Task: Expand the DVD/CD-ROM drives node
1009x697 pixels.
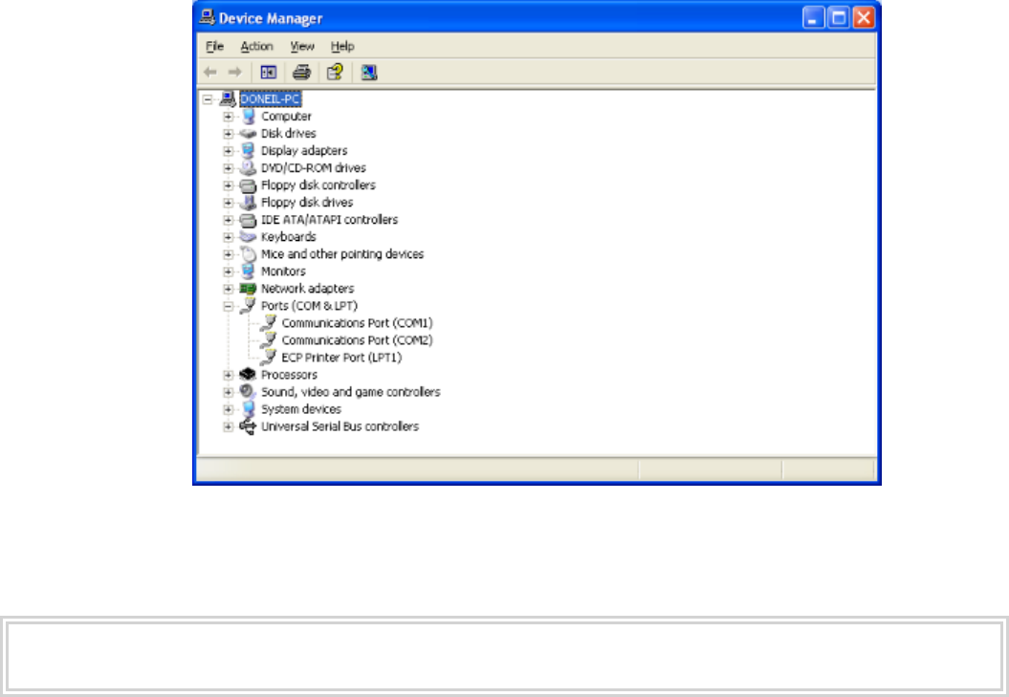Action: click(228, 168)
